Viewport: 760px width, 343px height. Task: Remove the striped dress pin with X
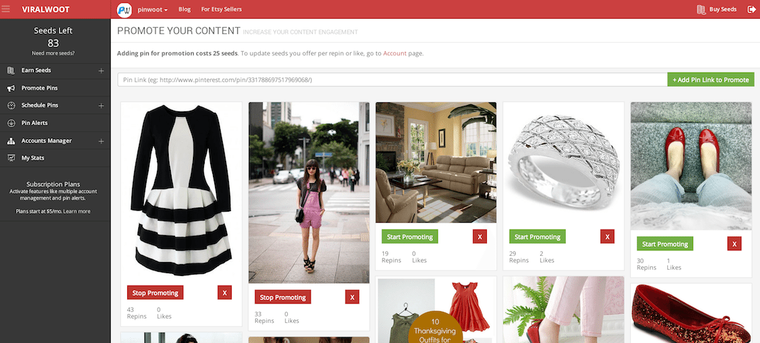pyautogui.click(x=225, y=293)
